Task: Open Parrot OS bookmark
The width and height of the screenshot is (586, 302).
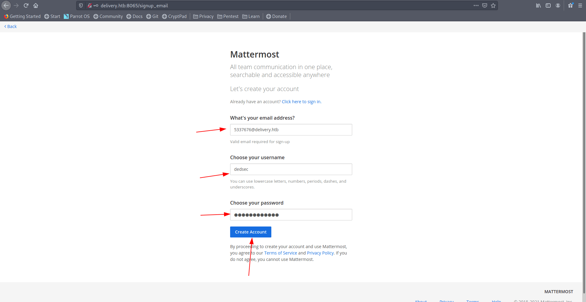Action: click(77, 16)
